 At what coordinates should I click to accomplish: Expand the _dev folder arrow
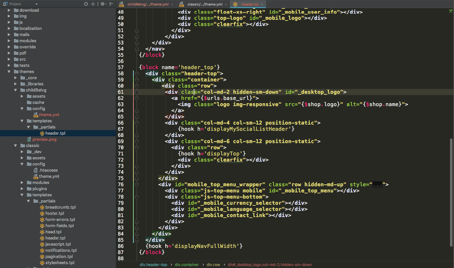click(x=22, y=152)
